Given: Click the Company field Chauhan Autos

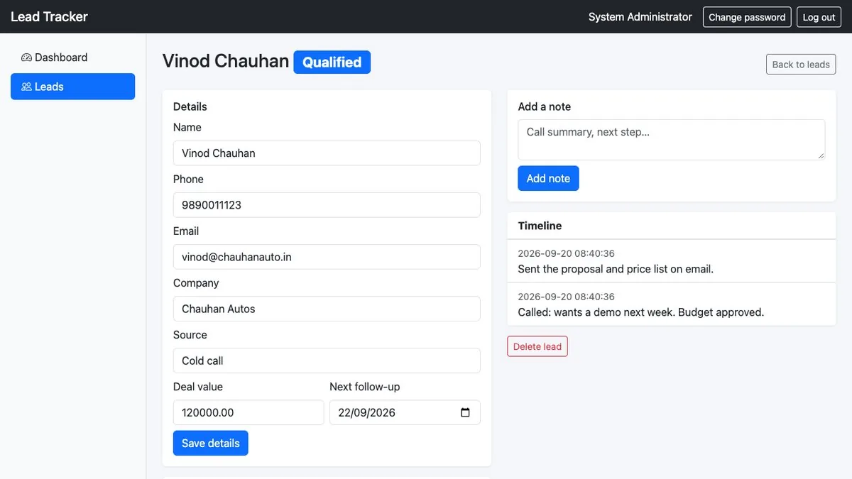Looking at the screenshot, I should [327, 308].
